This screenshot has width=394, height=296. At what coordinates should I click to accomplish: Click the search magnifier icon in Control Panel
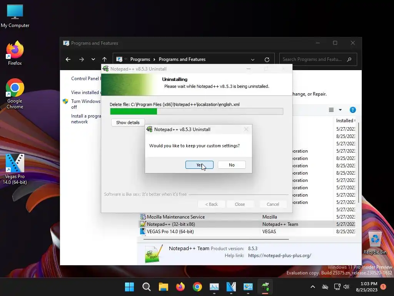(x=349, y=59)
